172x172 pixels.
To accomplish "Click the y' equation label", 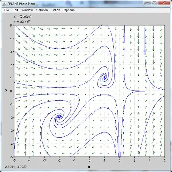I will click(x=22, y=22).
